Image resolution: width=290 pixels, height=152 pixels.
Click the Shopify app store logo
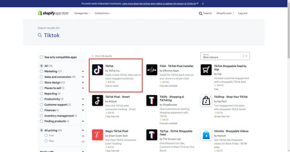pyautogui.click(x=53, y=13)
